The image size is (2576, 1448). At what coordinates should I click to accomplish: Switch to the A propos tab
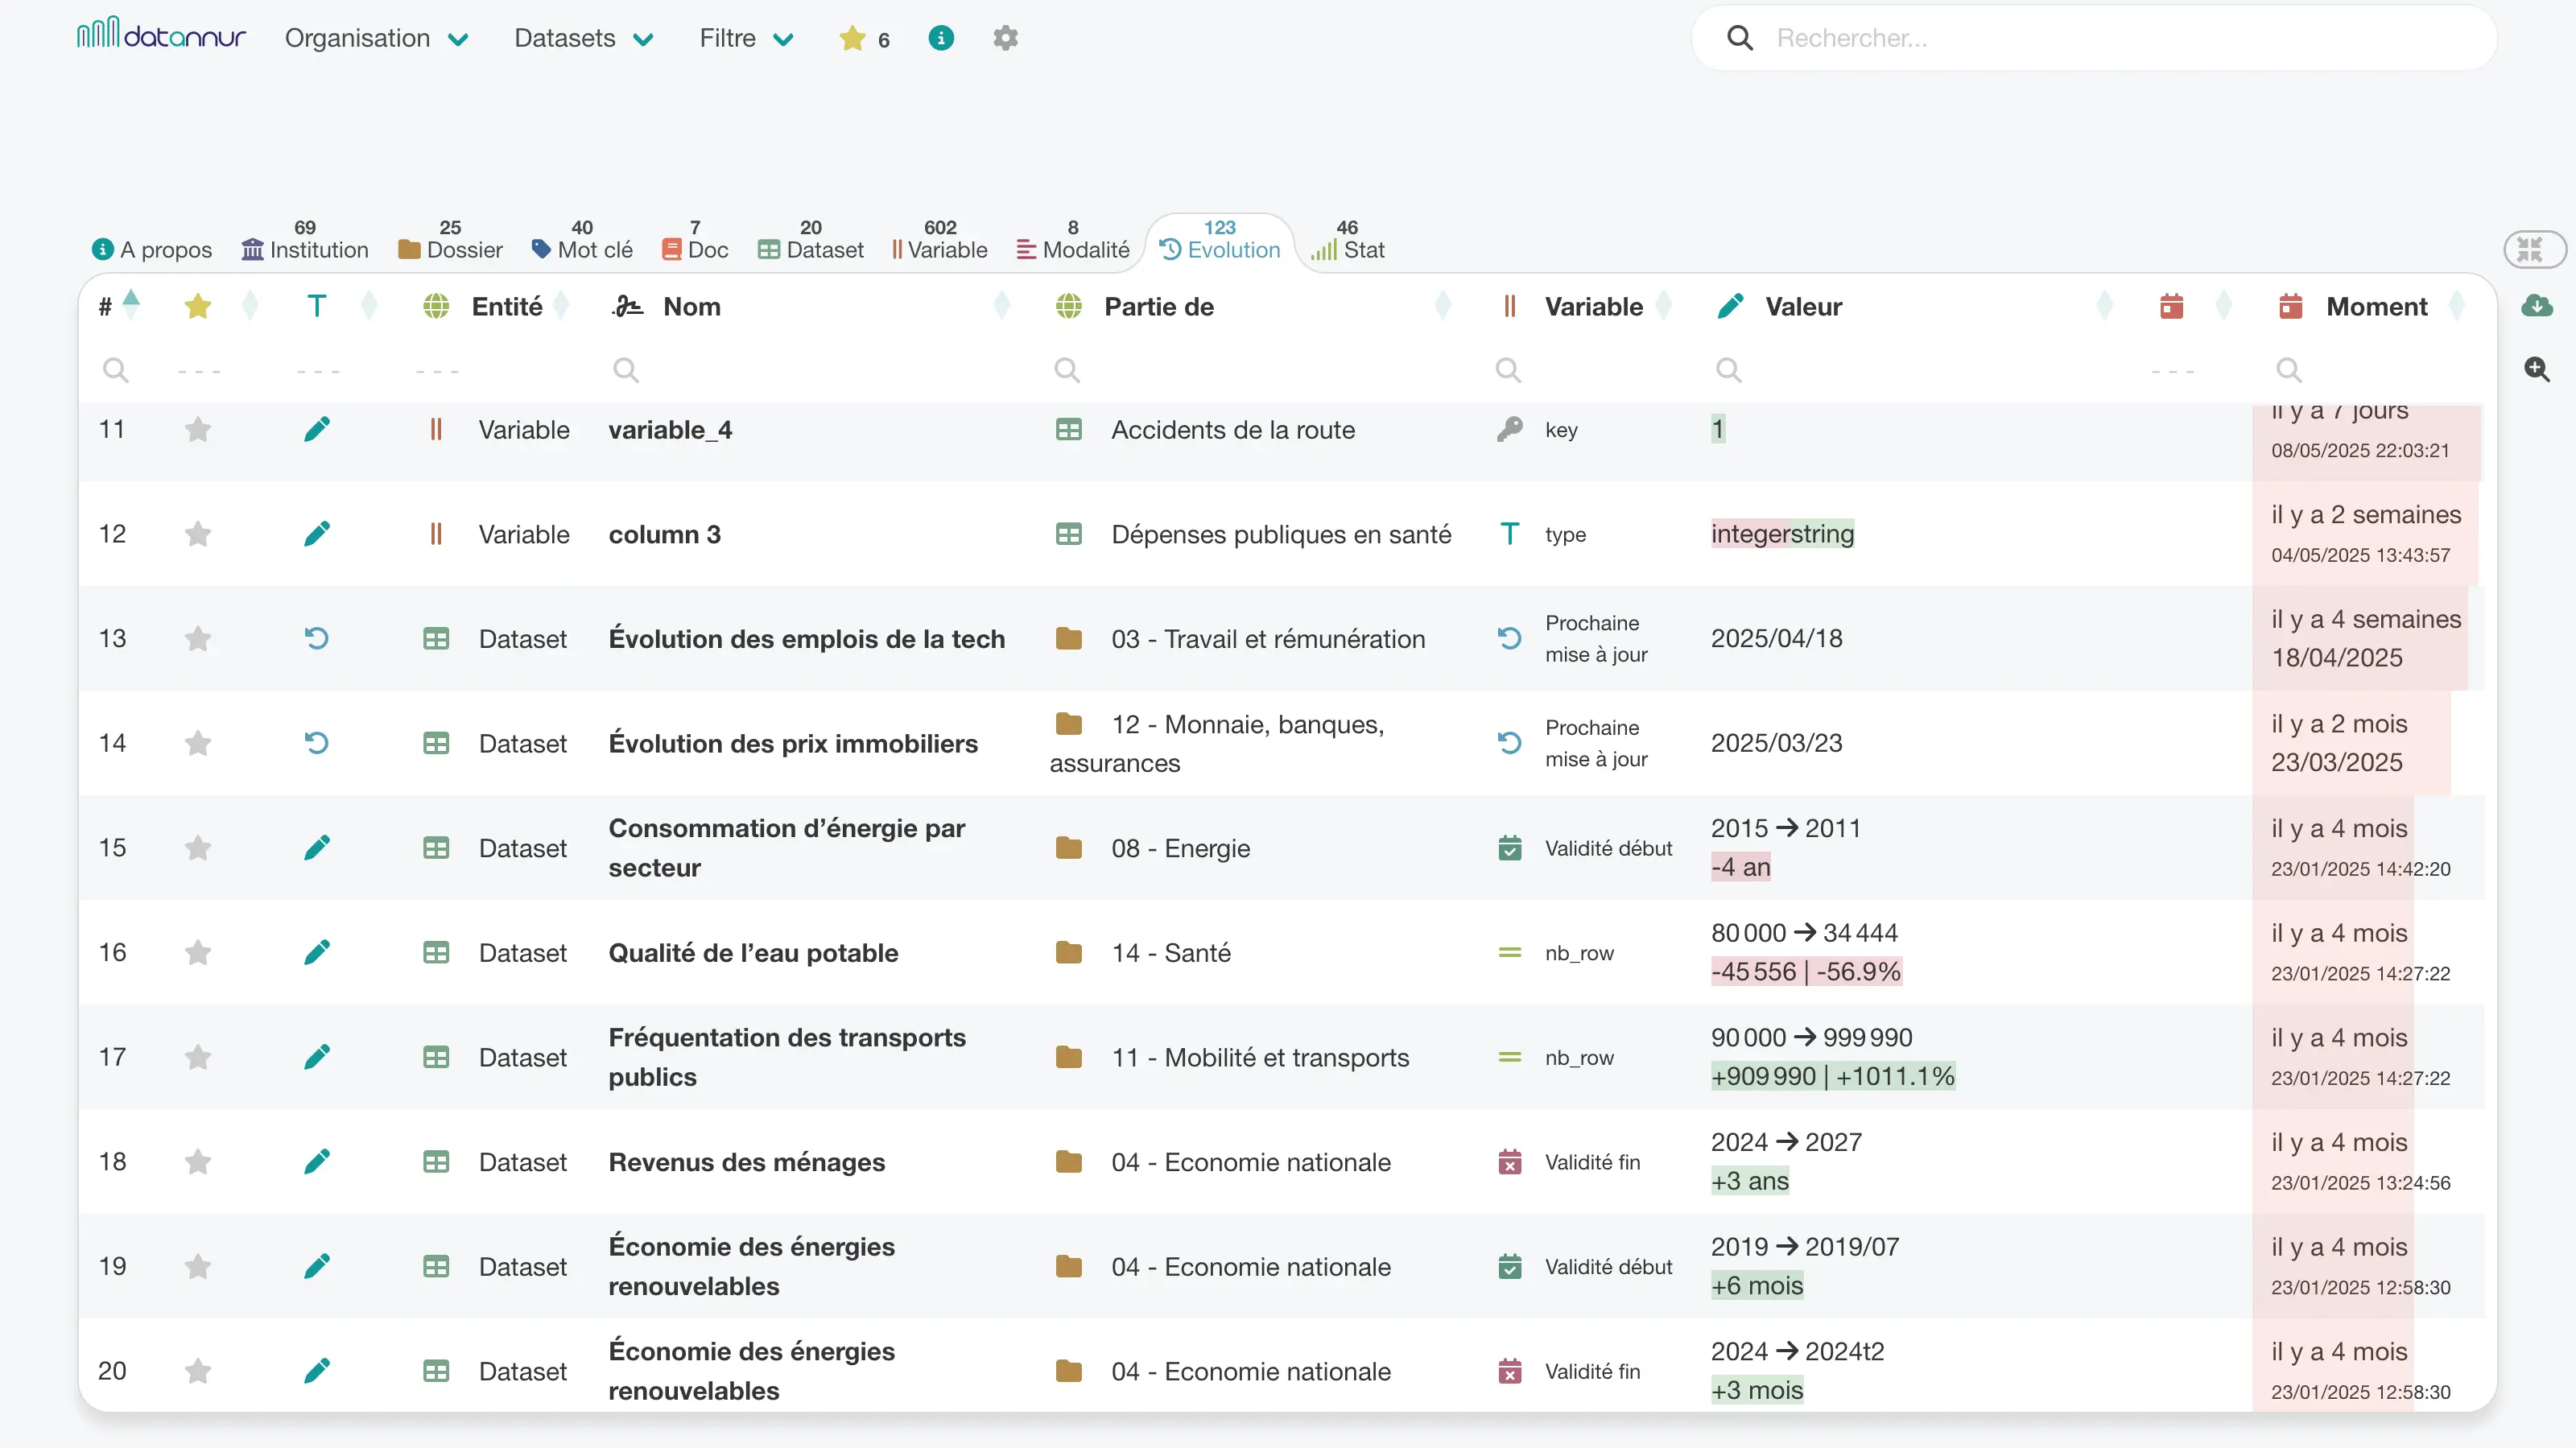click(152, 249)
